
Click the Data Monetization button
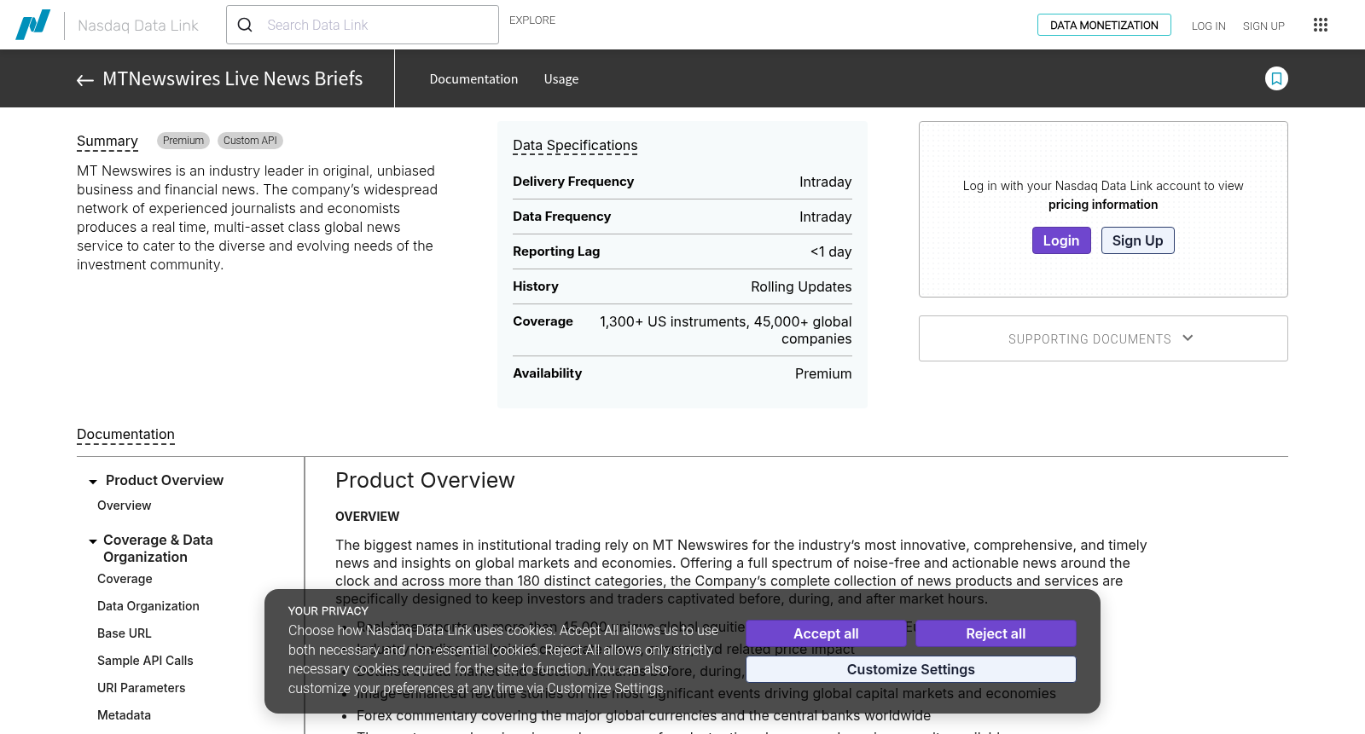(1104, 25)
